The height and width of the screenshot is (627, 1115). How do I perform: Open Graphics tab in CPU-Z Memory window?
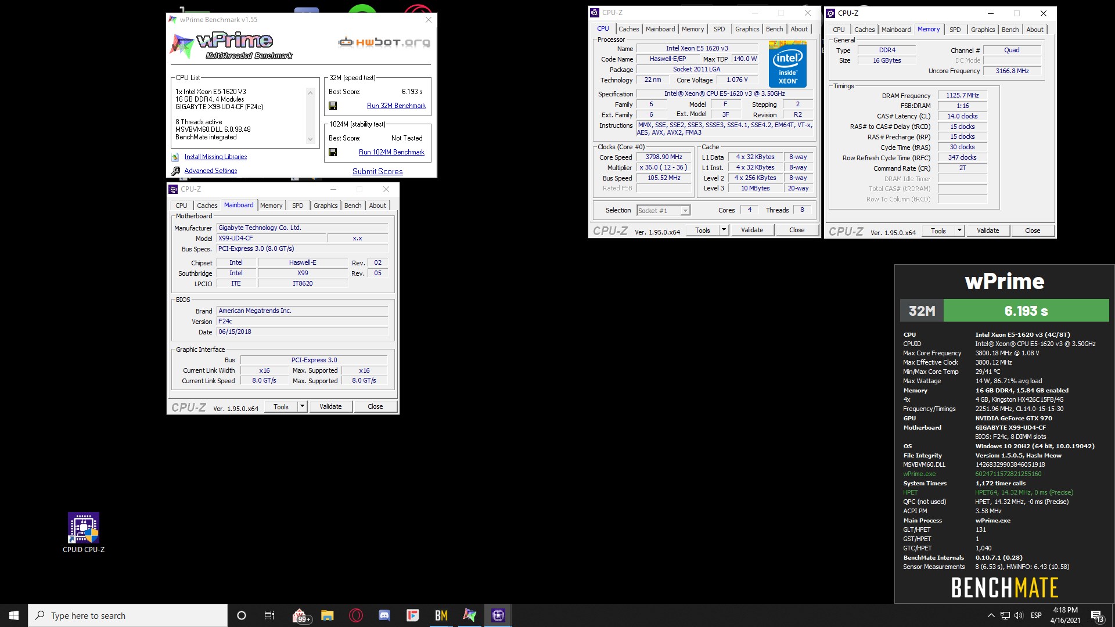click(983, 30)
